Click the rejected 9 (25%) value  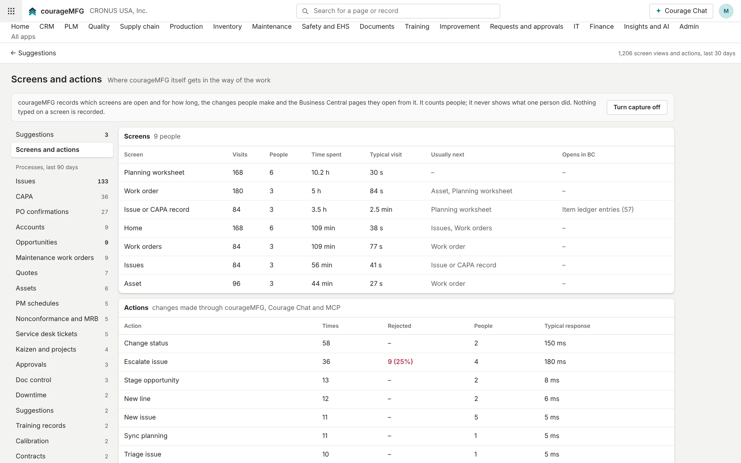pyautogui.click(x=400, y=362)
